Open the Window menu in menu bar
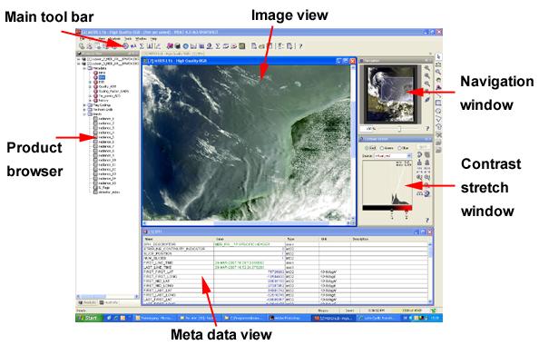 click(x=141, y=39)
